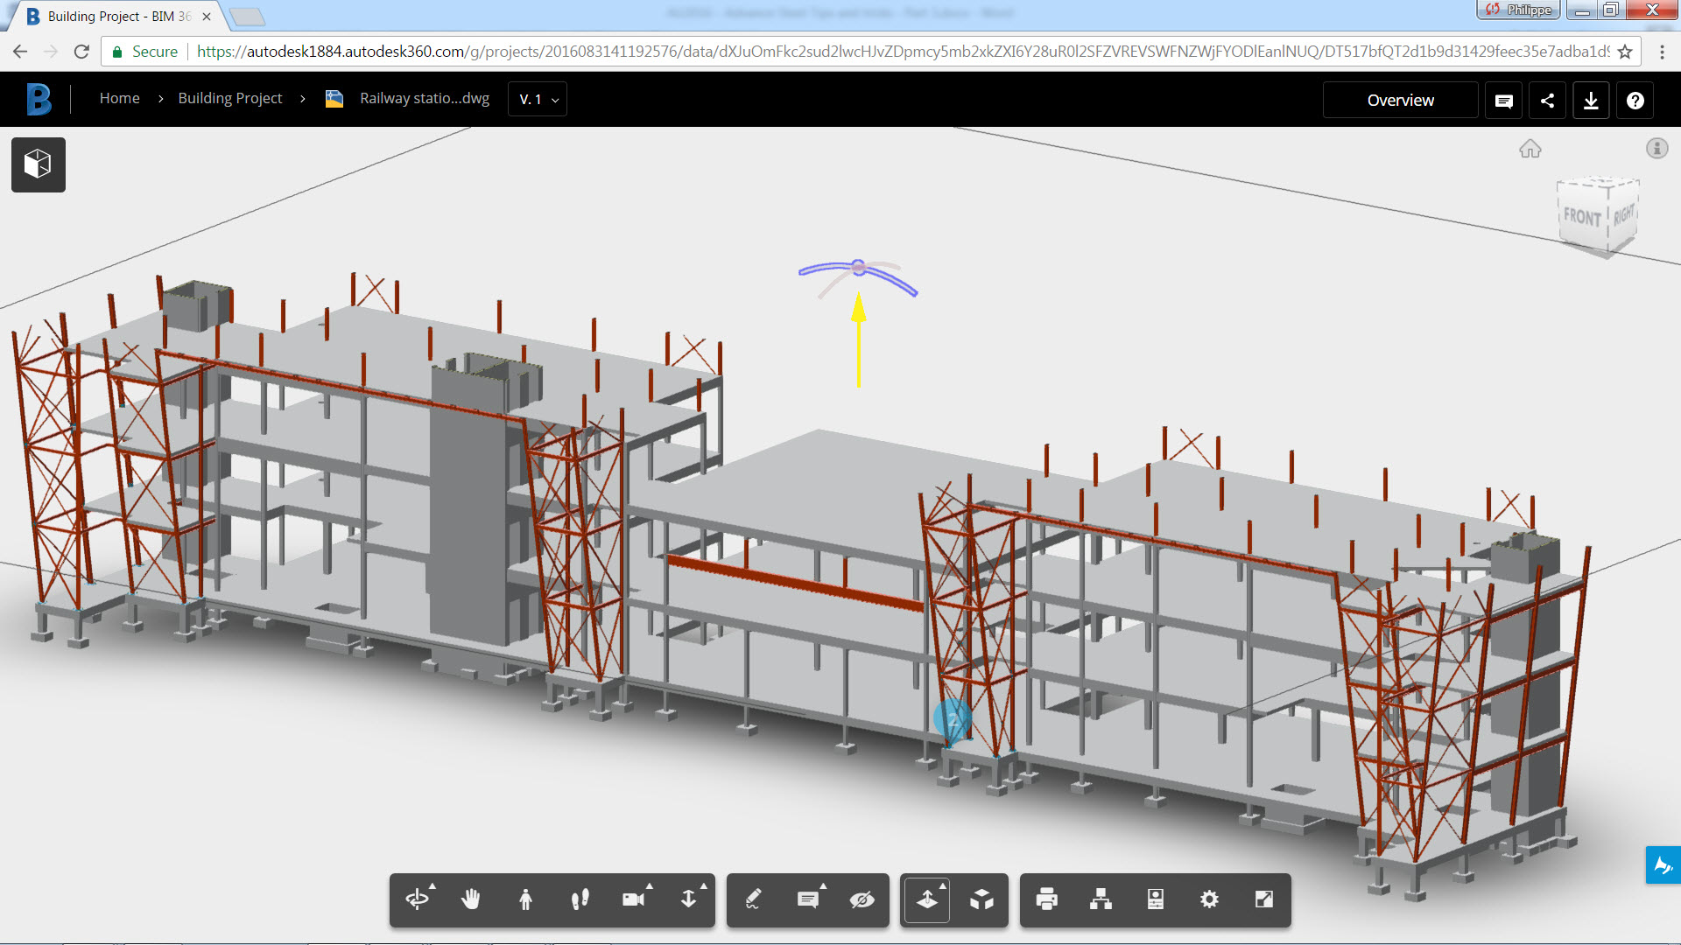Select the Orbit tool in toolbar

click(x=418, y=899)
